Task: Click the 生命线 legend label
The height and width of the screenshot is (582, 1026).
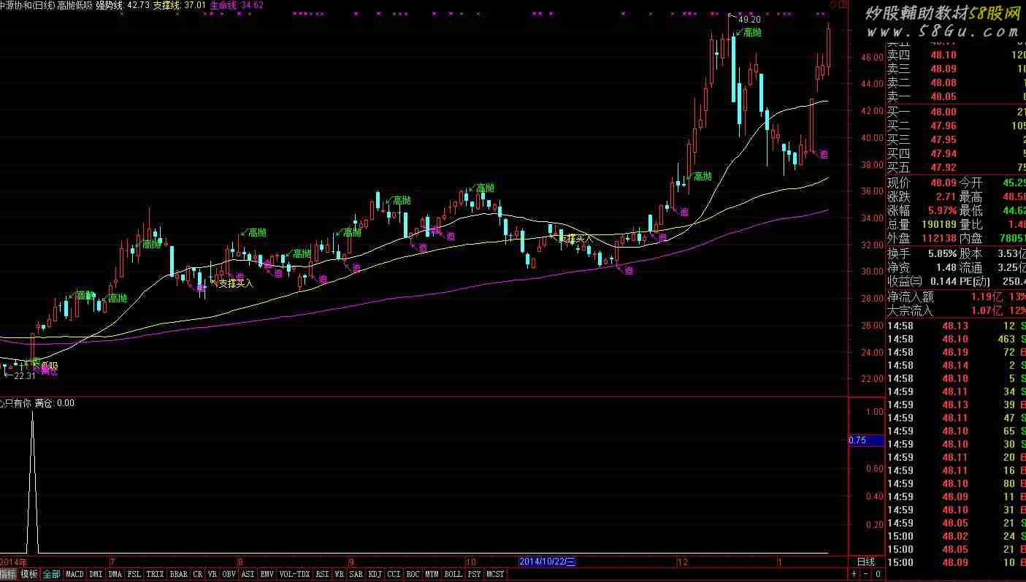Action: (223, 5)
